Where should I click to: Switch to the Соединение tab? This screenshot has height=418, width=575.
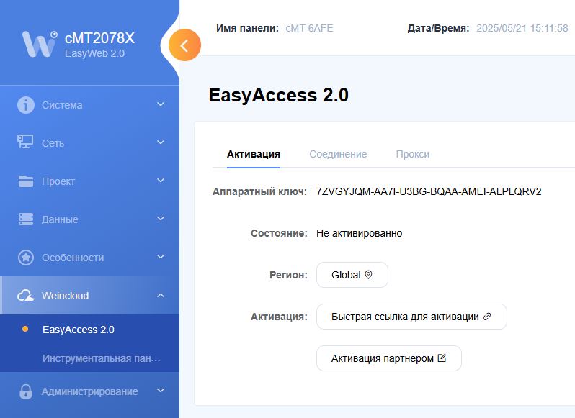click(x=338, y=154)
